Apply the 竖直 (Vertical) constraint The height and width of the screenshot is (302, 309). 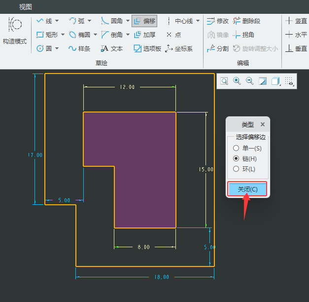click(x=297, y=21)
